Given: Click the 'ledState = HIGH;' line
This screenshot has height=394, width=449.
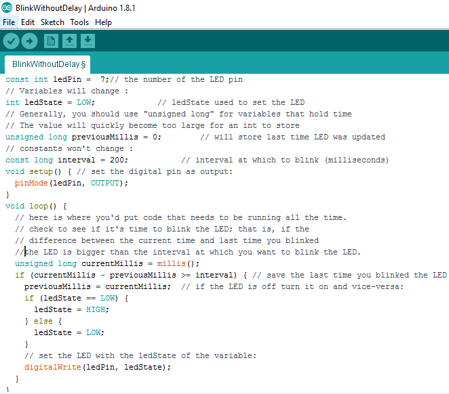Looking at the screenshot, I should click(72, 309).
